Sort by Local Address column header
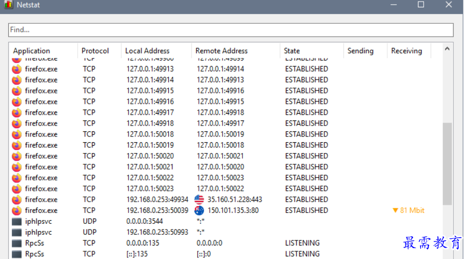 coord(147,51)
